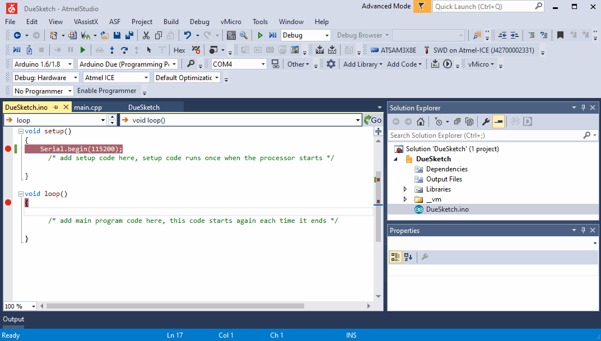Toggle pin on DueSketch.ino tab
Image resolution: width=601 pixels, height=341 pixels.
(56, 108)
